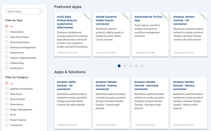Check the Syndication type filter
Image resolution: width=211 pixels, height=131 pixels.
(x=7, y=68)
